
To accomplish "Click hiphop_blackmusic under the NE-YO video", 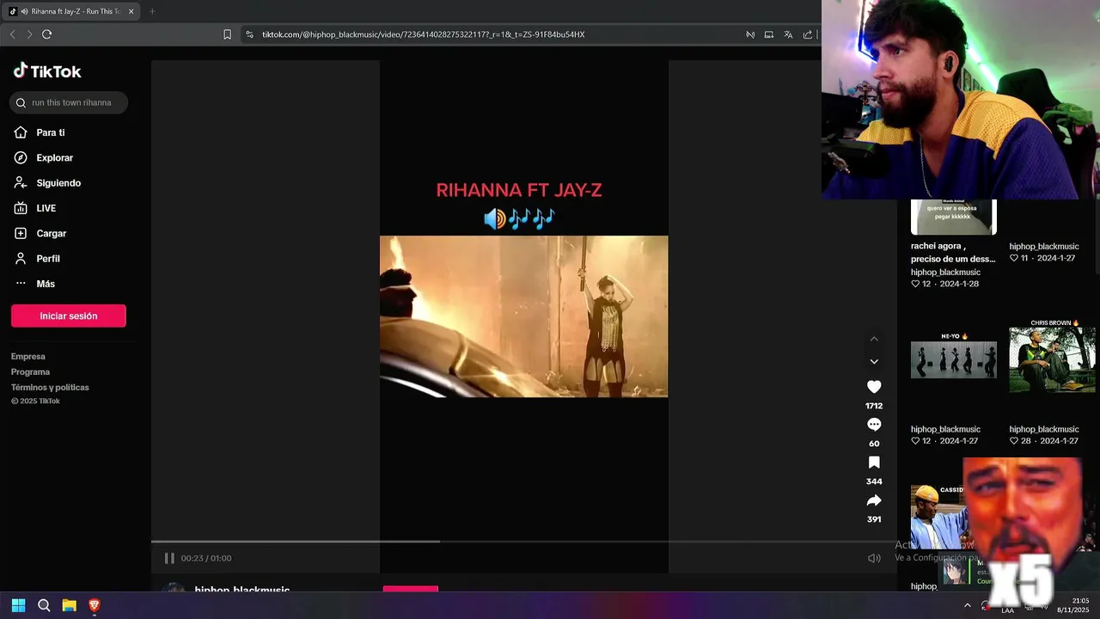I will [945, 429].
